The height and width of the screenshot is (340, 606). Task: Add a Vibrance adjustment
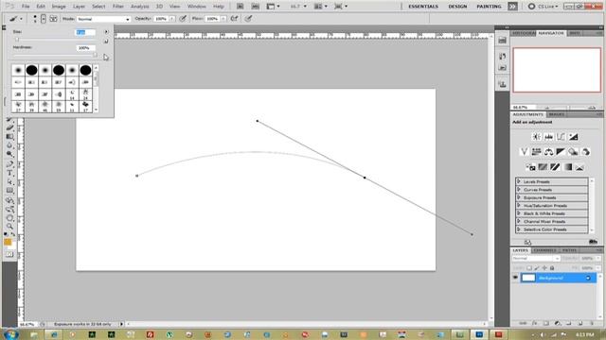[x=524, y=152]
